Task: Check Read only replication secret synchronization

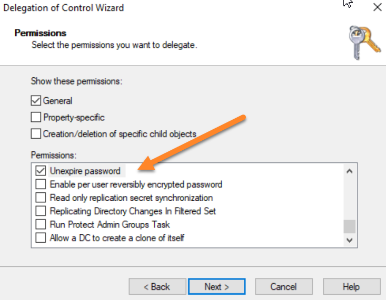Action: 41,198
